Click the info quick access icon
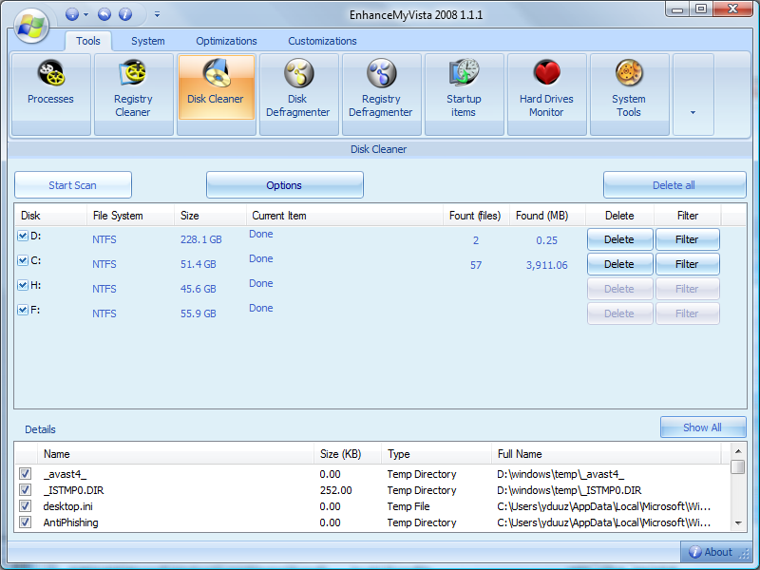Screen dimensions: 760x570 125,14
